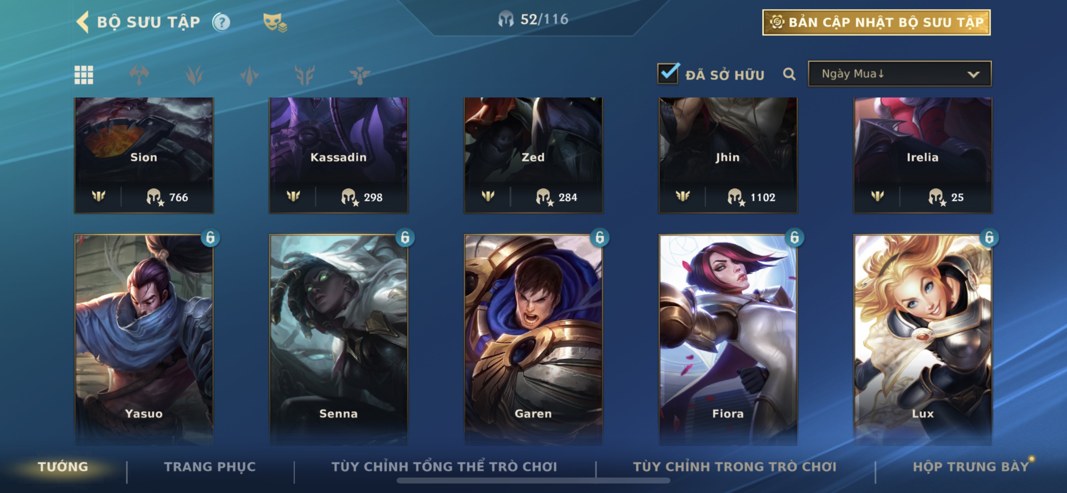
Task: Select the Tùy Chỉnh Trong Trò Chơi tab
Action: pos(735,466)
